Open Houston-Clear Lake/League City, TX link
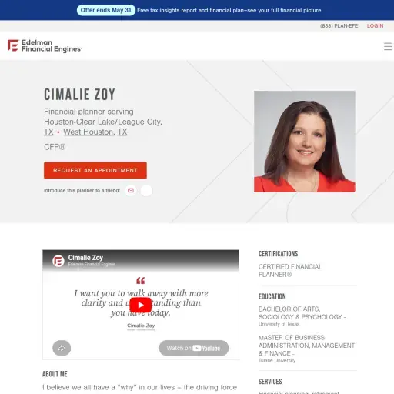Screen dimensions: 394x394 click(x=103, y=127)
